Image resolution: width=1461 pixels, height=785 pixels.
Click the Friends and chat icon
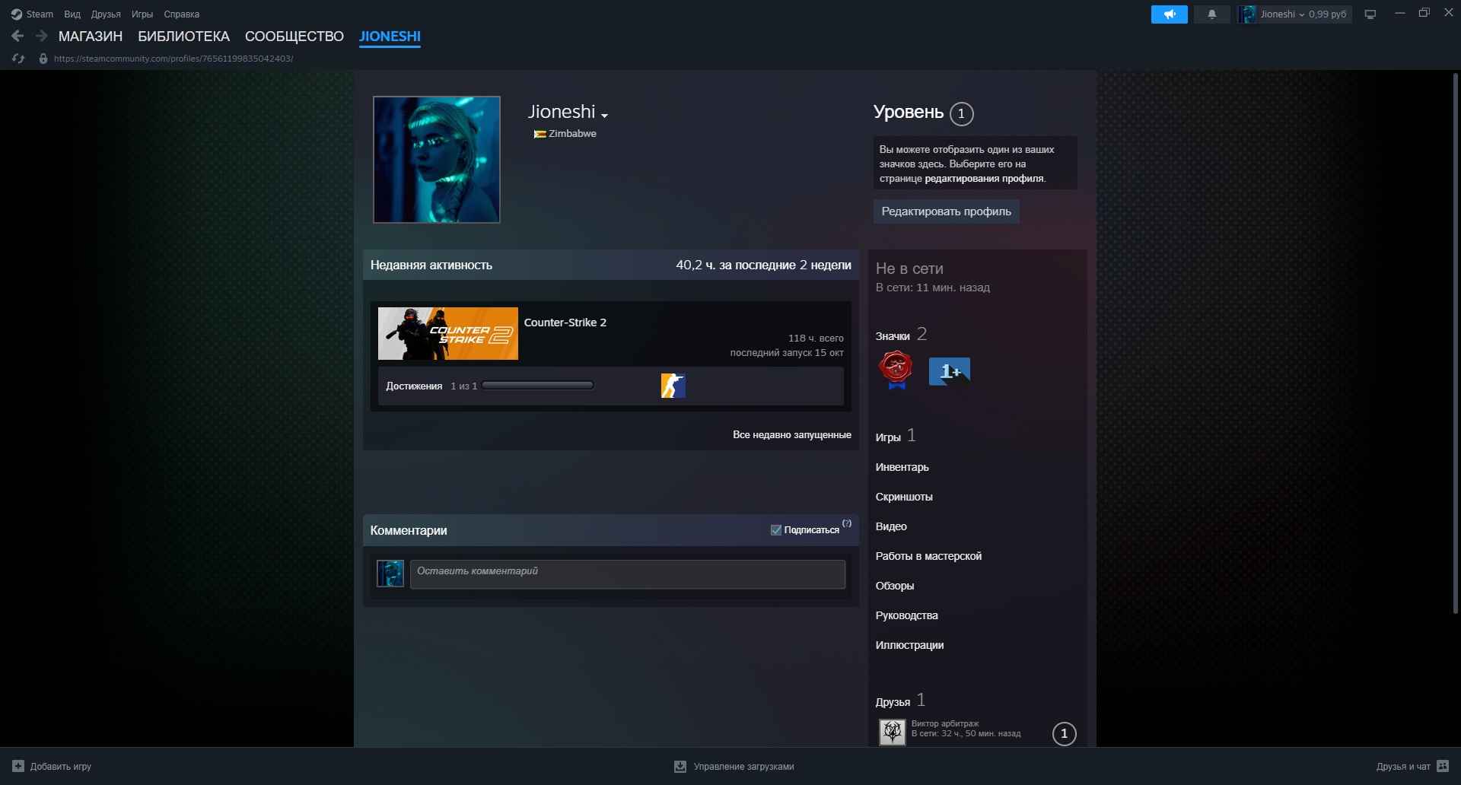1443,766
